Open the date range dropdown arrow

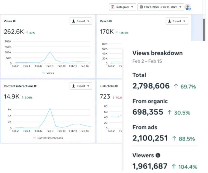coord(180,7)
